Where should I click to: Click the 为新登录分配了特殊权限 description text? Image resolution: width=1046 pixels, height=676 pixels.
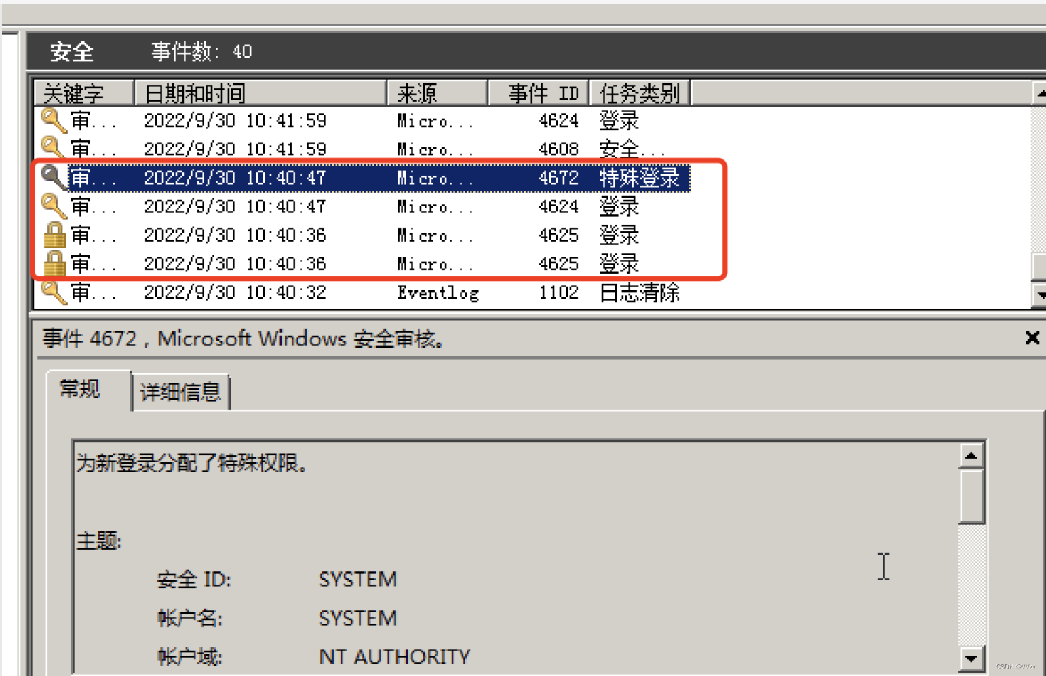click(193, 464)
